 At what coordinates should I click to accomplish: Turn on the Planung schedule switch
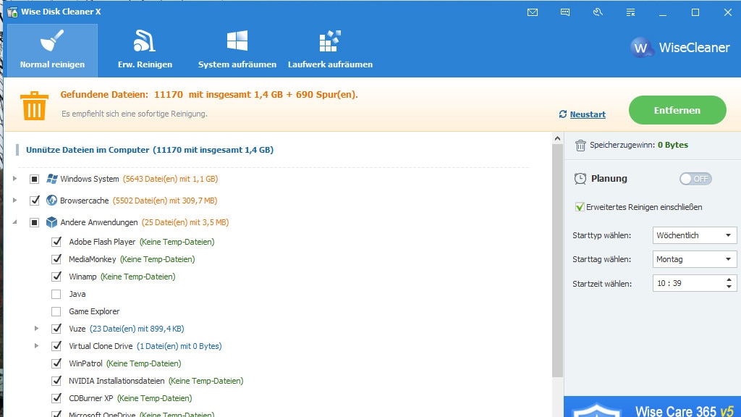[x=695, y=179]
